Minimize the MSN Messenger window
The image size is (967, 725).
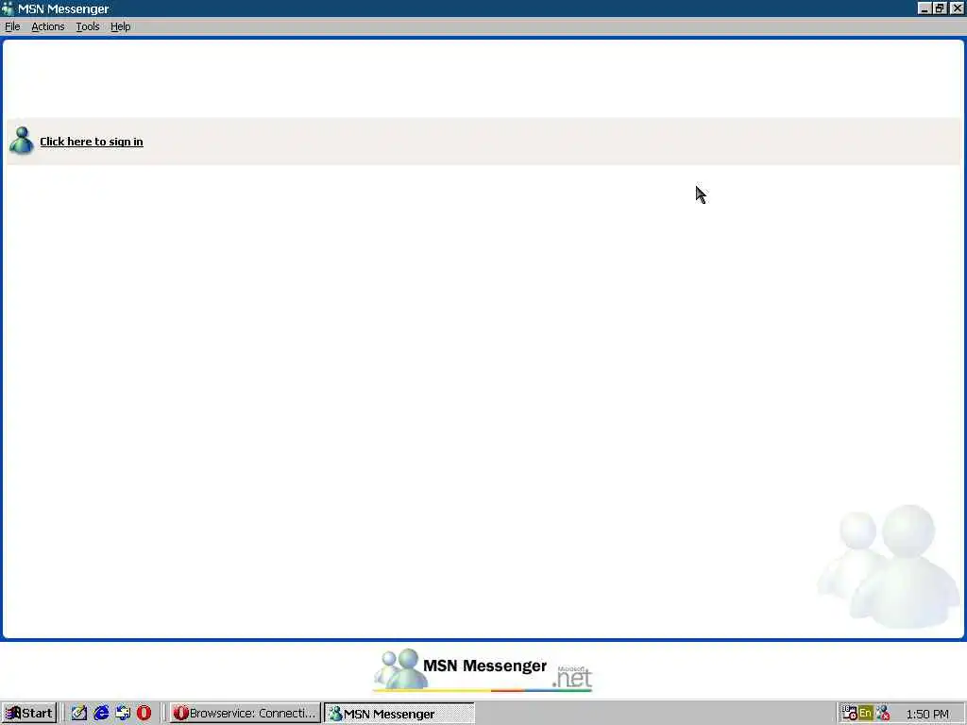(924, 8)
